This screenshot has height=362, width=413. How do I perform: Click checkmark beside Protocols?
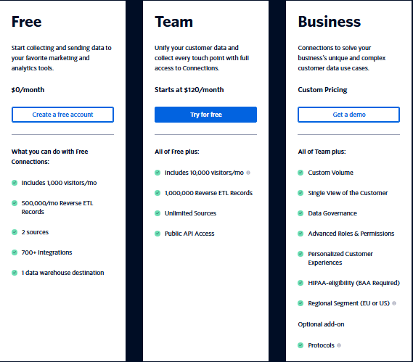point(300,345)
